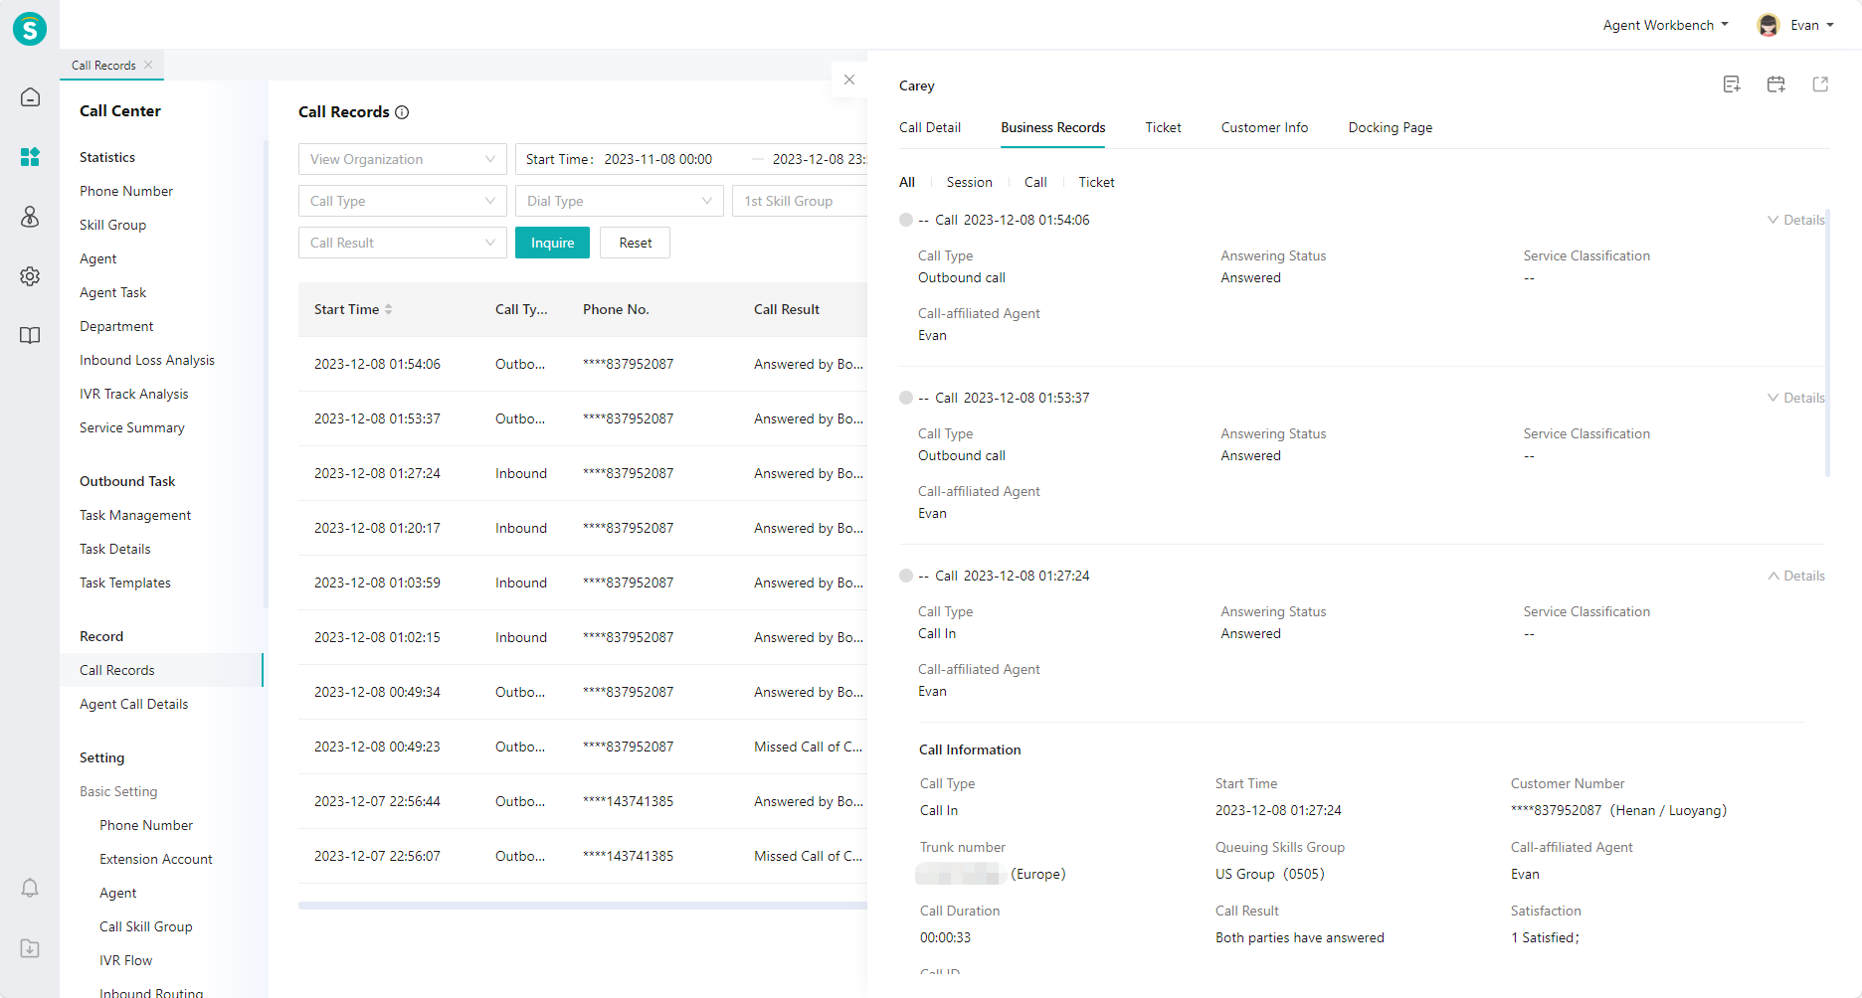Viewport: 1862px width, 998px height.
Task: Select record row 2023-12-08 01:20:17
Action: click(x=583, y=528)
